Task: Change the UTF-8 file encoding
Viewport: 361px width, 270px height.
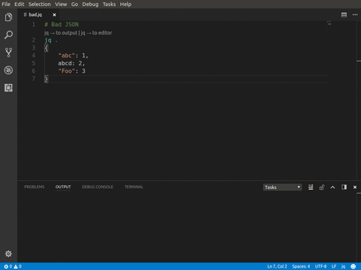Action: (320, 266)
